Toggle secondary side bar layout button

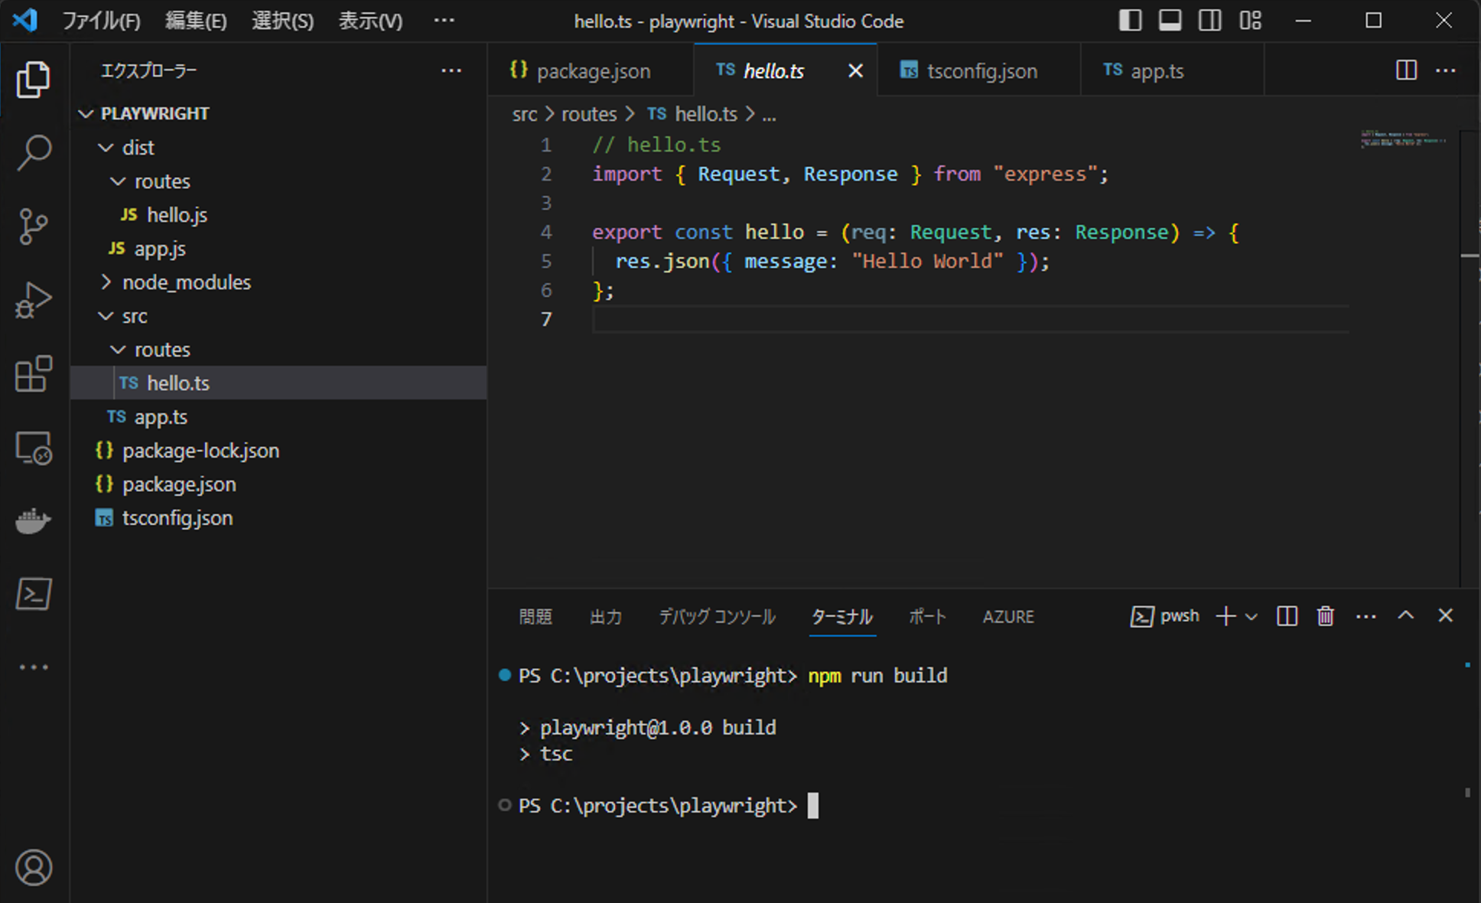pos(1209,21)
